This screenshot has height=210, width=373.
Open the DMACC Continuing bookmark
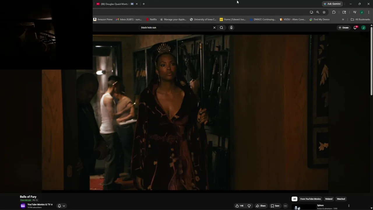[x=263, y=20]
